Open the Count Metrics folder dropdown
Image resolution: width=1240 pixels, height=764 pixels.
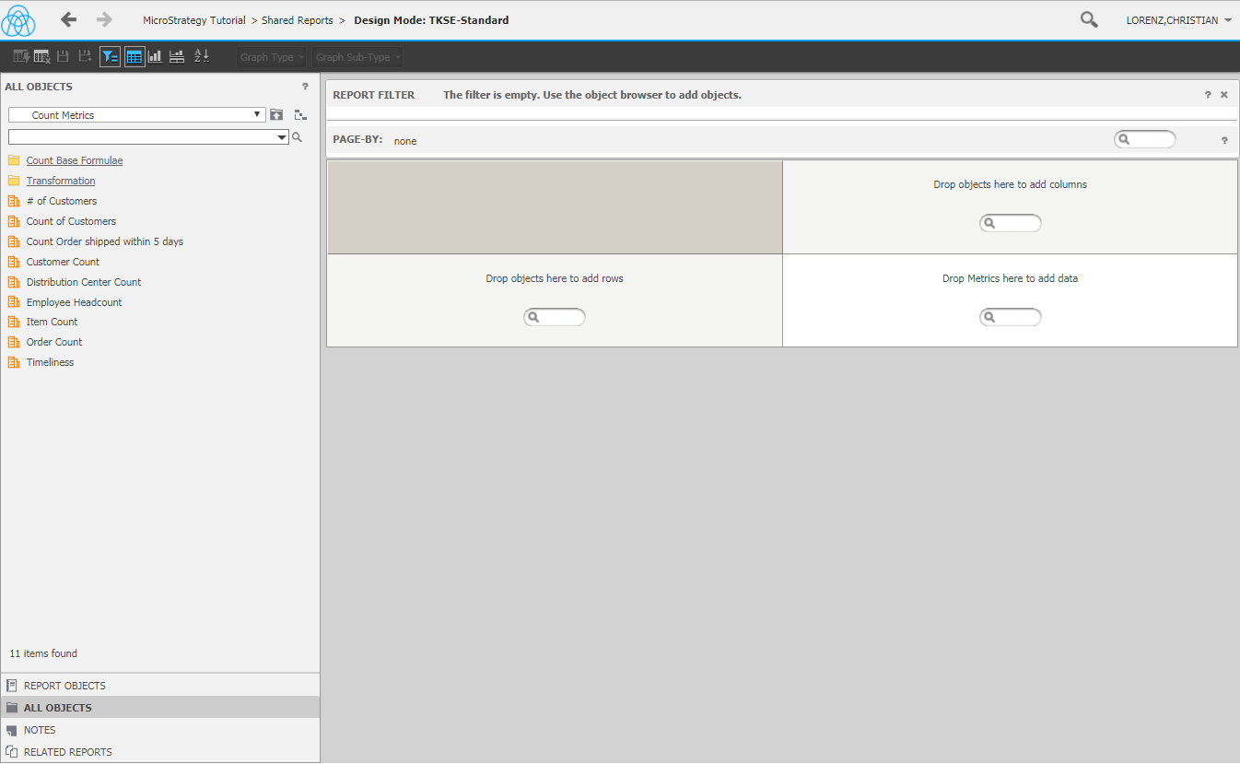137,115
